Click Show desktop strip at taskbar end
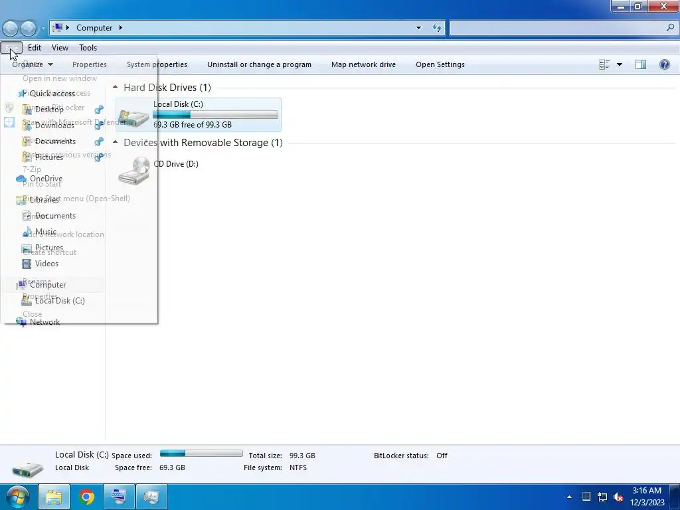 pos(675,497)
